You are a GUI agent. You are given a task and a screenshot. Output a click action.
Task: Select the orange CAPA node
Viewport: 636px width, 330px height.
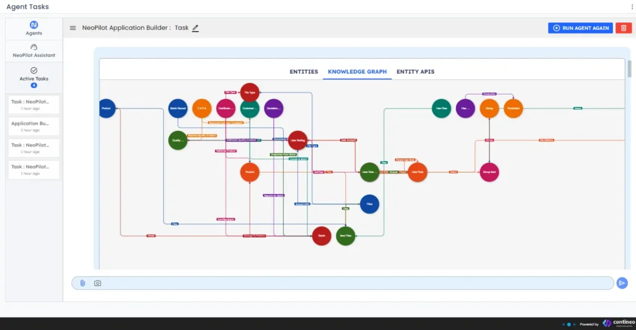(202, 108)
